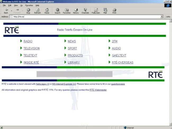Click the vertical scrollbar up arrow
The height and width of the screenshot is (129, 172).
coord(171,21)
